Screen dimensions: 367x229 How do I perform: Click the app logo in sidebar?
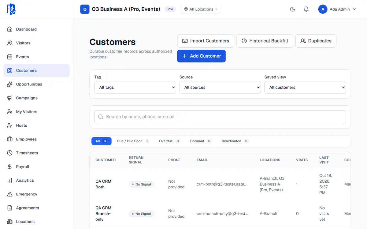click(x=11, y=9)
